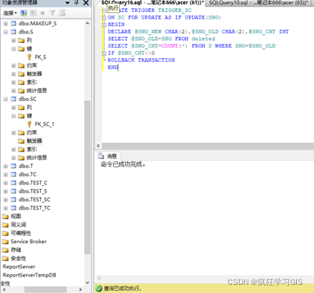Collapse the dbo.SC table node
The width and height of the screenshot is (314, 293).
[x=6, y=100]
